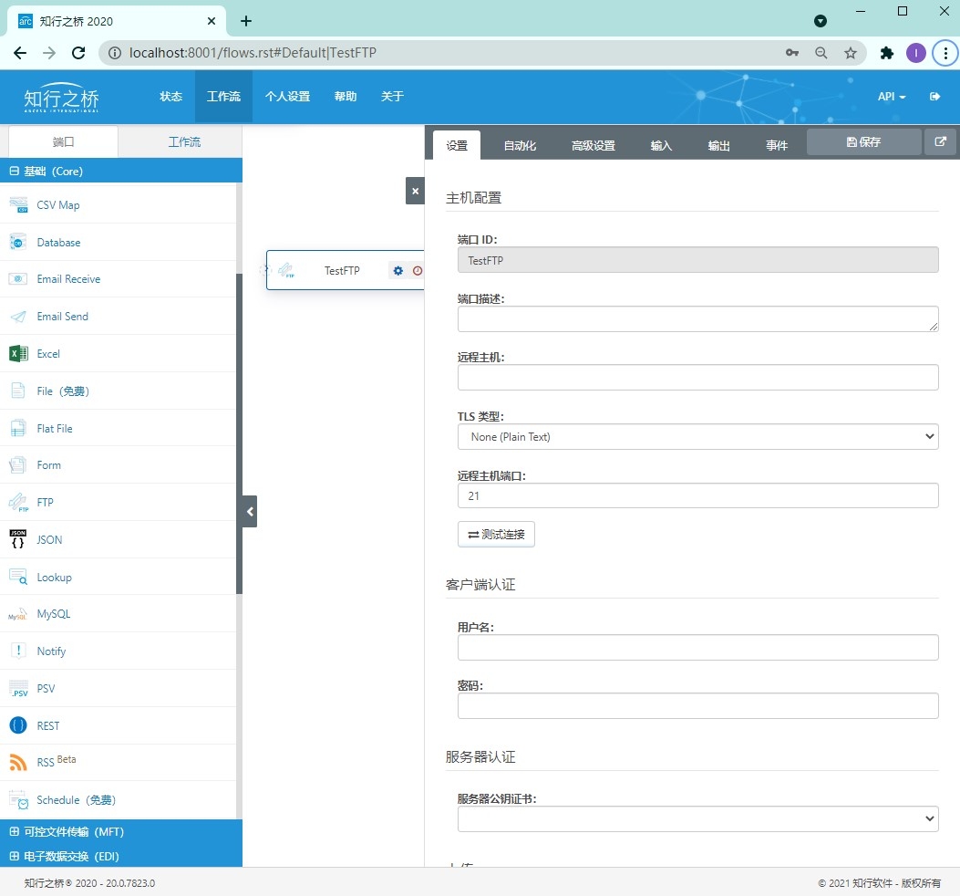Viewport: 960px width, 896px height.
Task: Click the 保存 button
Action: coord(862,141)
